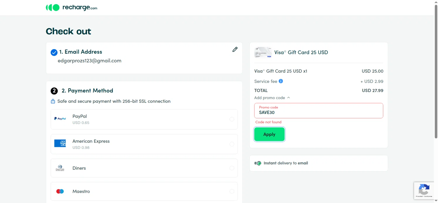
Task: Click the 'Instant delivery to email' text
Action: click(286, 163)
